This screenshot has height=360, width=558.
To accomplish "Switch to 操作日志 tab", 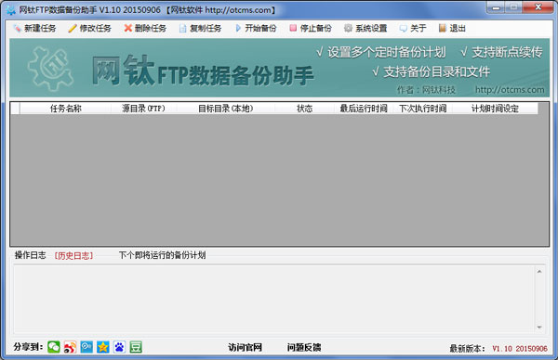I will pos(31,255).
